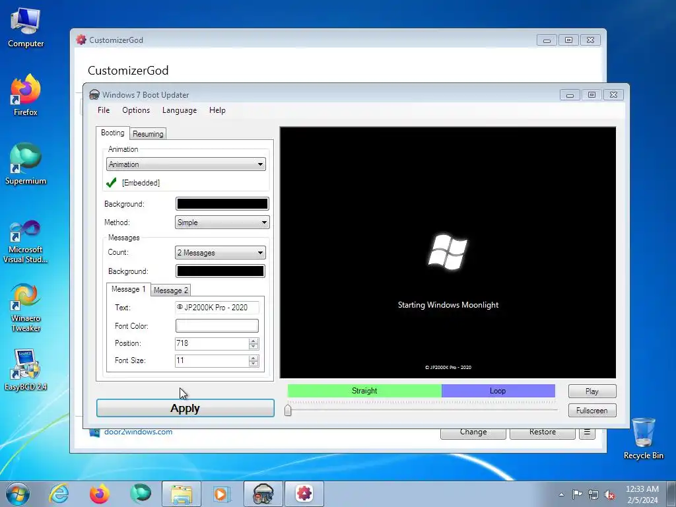Open Windows Explorer from the taskbar

(x=182, y=494)
